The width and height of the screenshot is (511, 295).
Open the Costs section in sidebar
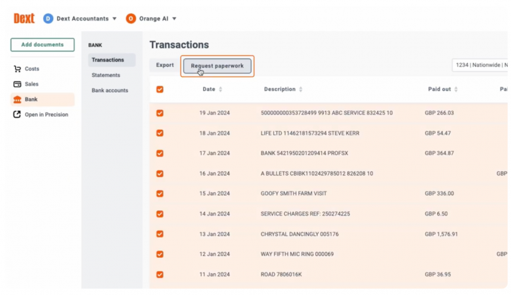42,69
